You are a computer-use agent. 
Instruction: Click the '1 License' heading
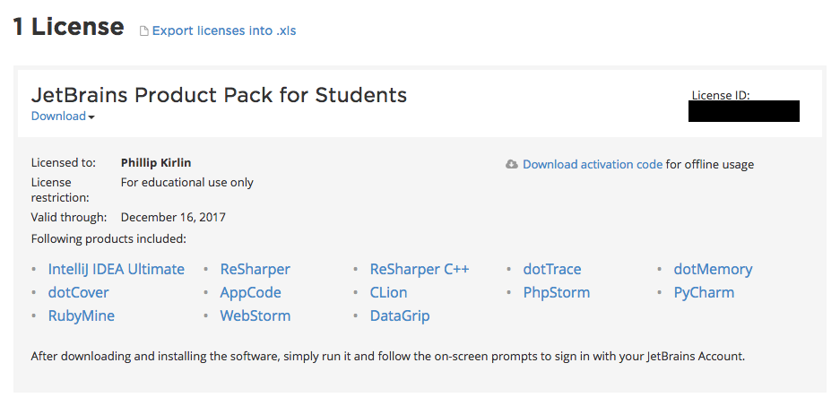click(68, 27)
